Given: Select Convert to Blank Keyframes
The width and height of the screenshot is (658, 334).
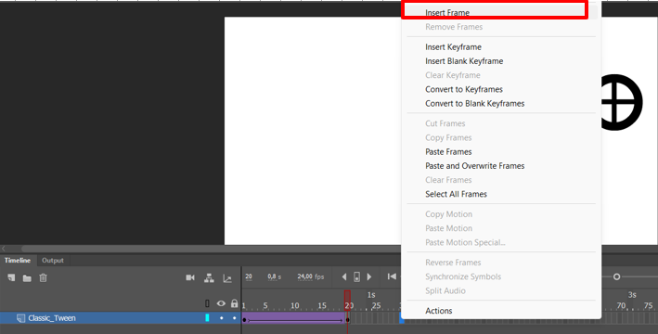Looking at the screenshot, I should [475, 104].
